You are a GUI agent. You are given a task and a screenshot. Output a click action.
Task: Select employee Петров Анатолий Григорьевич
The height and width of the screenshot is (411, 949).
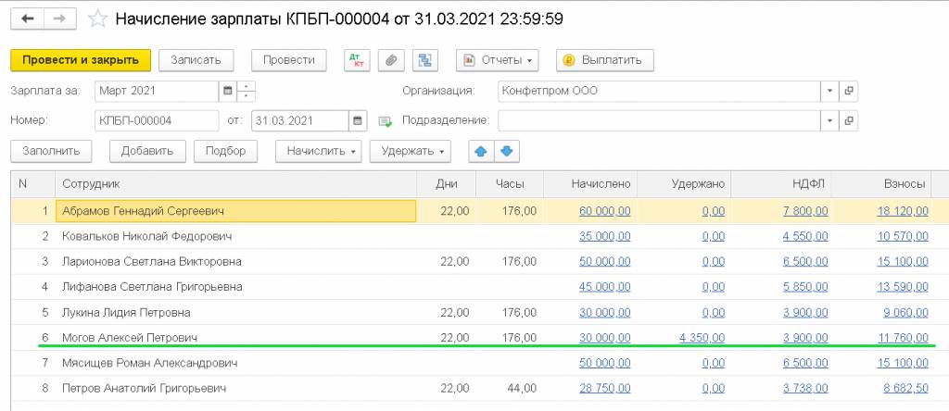pos(144,389)
